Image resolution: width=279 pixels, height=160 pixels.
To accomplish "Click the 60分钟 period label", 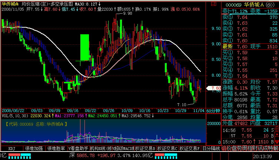I will coord(213,111).
